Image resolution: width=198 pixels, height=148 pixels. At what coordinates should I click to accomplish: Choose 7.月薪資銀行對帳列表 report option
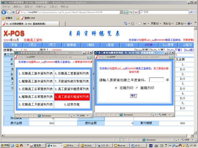coord(72,81)
